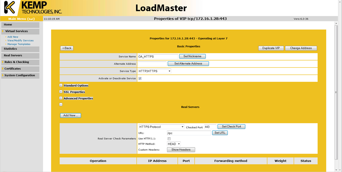Click the Set Nickname button
This screenshot has width=342, height=172.
point(192,57)
